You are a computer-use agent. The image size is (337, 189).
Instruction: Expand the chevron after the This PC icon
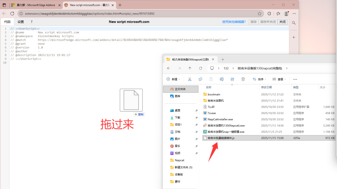point(219,68)
